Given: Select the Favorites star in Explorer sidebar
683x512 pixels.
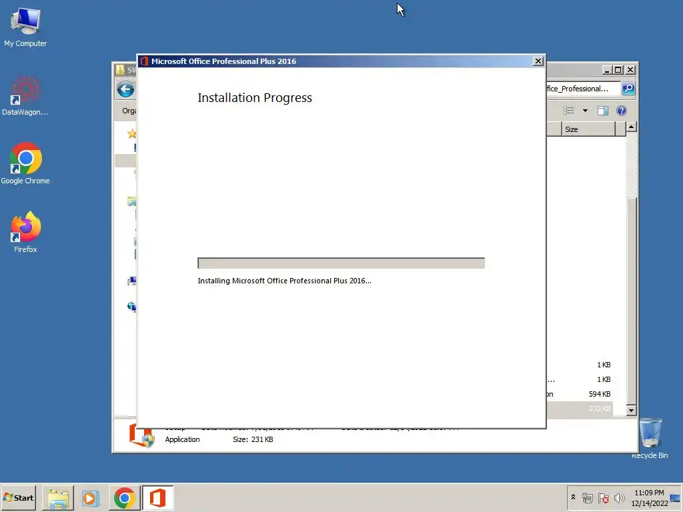Looking at the screenshot, I should [131, 133].
